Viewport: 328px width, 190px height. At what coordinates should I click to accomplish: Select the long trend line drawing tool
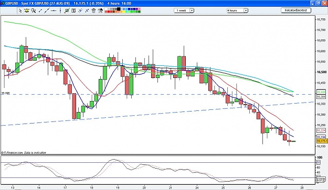point(47,10)
